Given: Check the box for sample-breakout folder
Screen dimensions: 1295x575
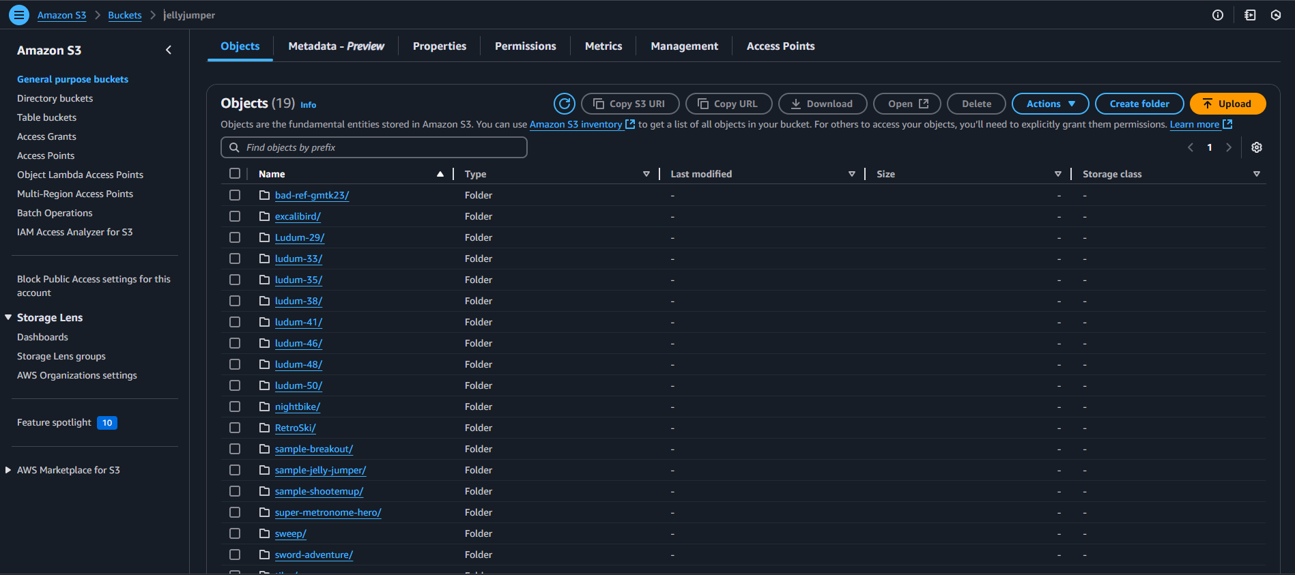Looking at the screenshot, I should [x=235, y=449].
